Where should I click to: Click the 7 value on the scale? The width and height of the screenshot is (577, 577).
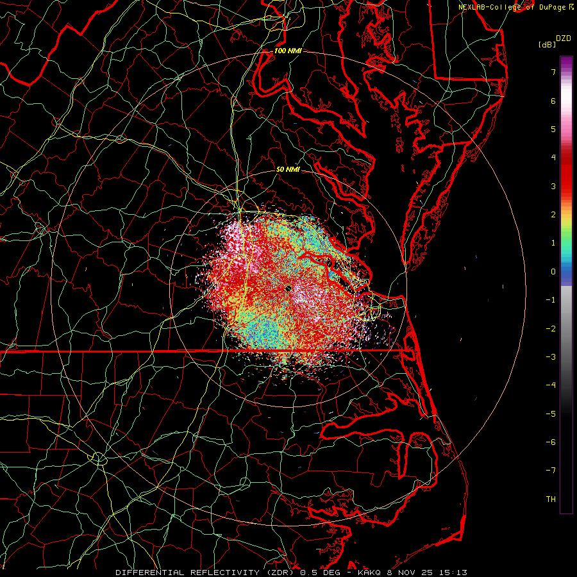pyautogui.click(x=553, y=72)
